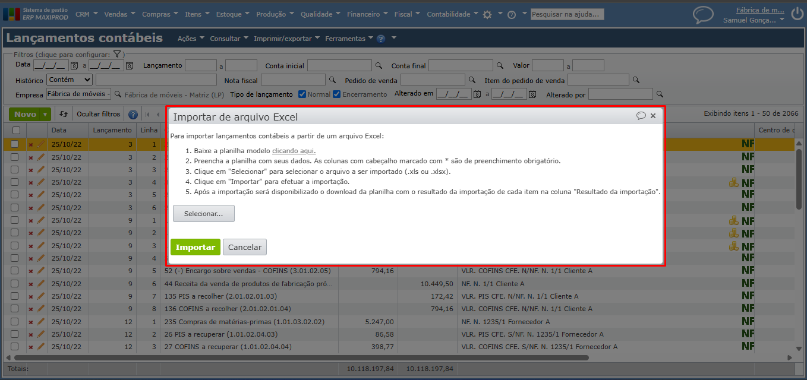Open the Ações dropdown
Screen dimensions: 807x380
(191, 39)
